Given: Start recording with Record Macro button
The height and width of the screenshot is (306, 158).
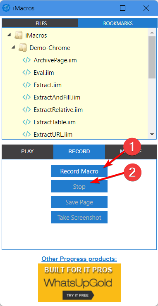Looking at the screenshot, I should pos(79,171).
